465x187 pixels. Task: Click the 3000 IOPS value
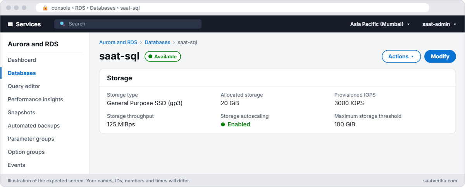tap(349, 103)
